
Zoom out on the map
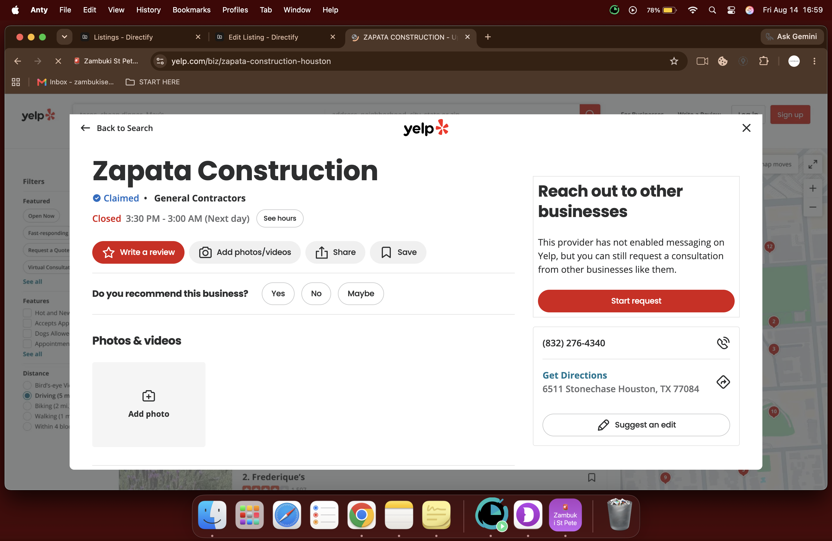812,207
